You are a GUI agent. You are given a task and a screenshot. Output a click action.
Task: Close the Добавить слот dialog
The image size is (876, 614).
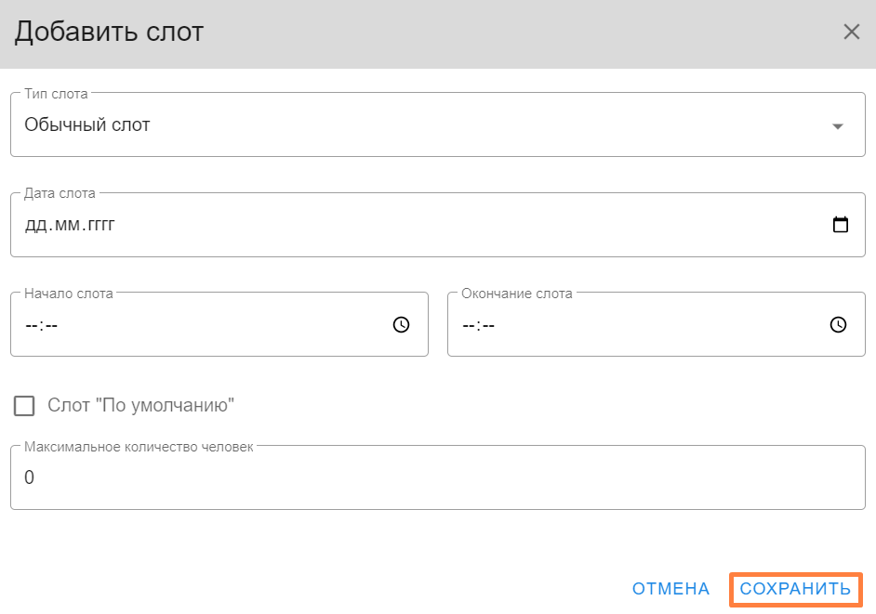click(851, 33)
